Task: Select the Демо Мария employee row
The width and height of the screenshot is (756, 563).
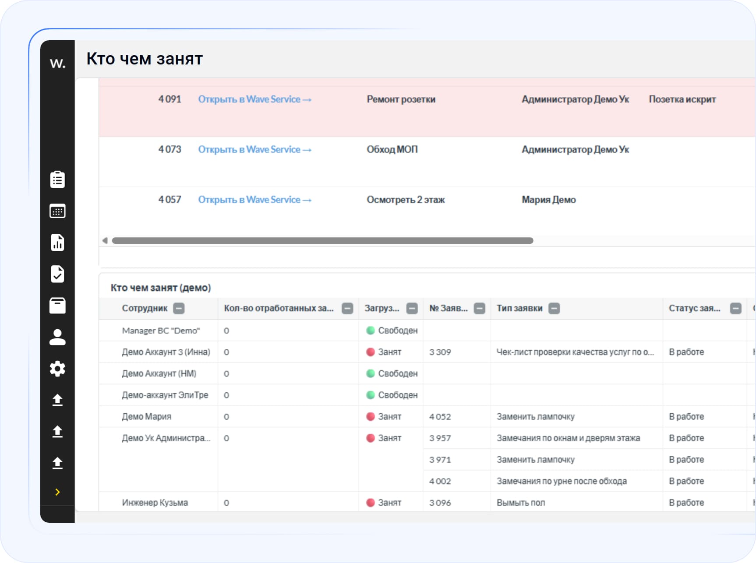Action: click(x=147, y=417)
